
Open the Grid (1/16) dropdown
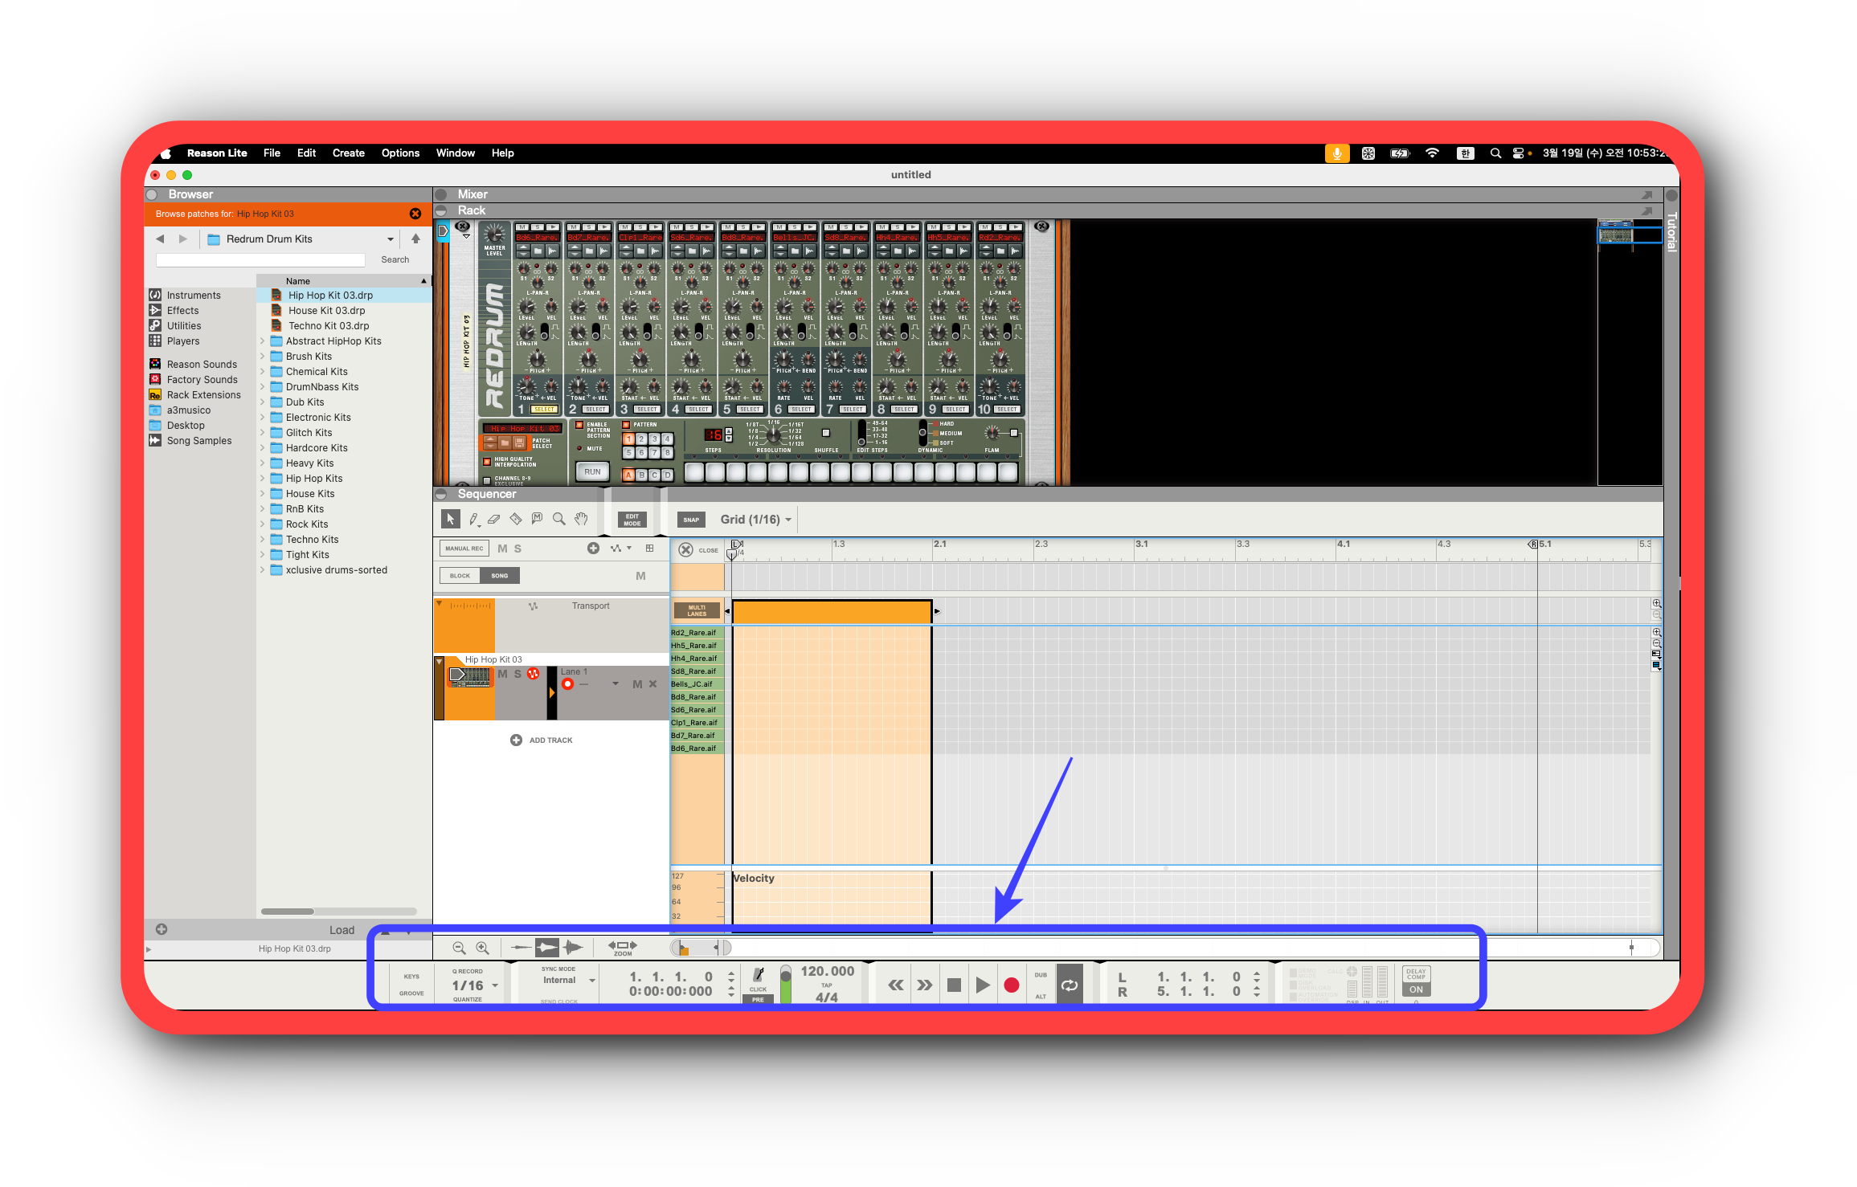tap(755, 520)
